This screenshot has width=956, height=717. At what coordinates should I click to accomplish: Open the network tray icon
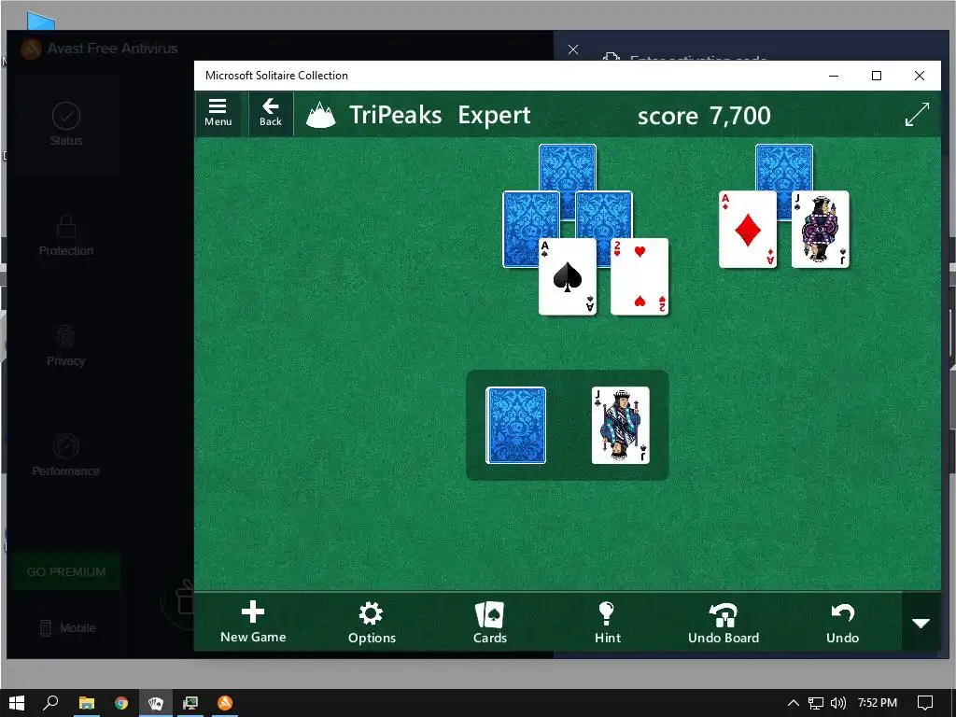[x=816, y=703]
